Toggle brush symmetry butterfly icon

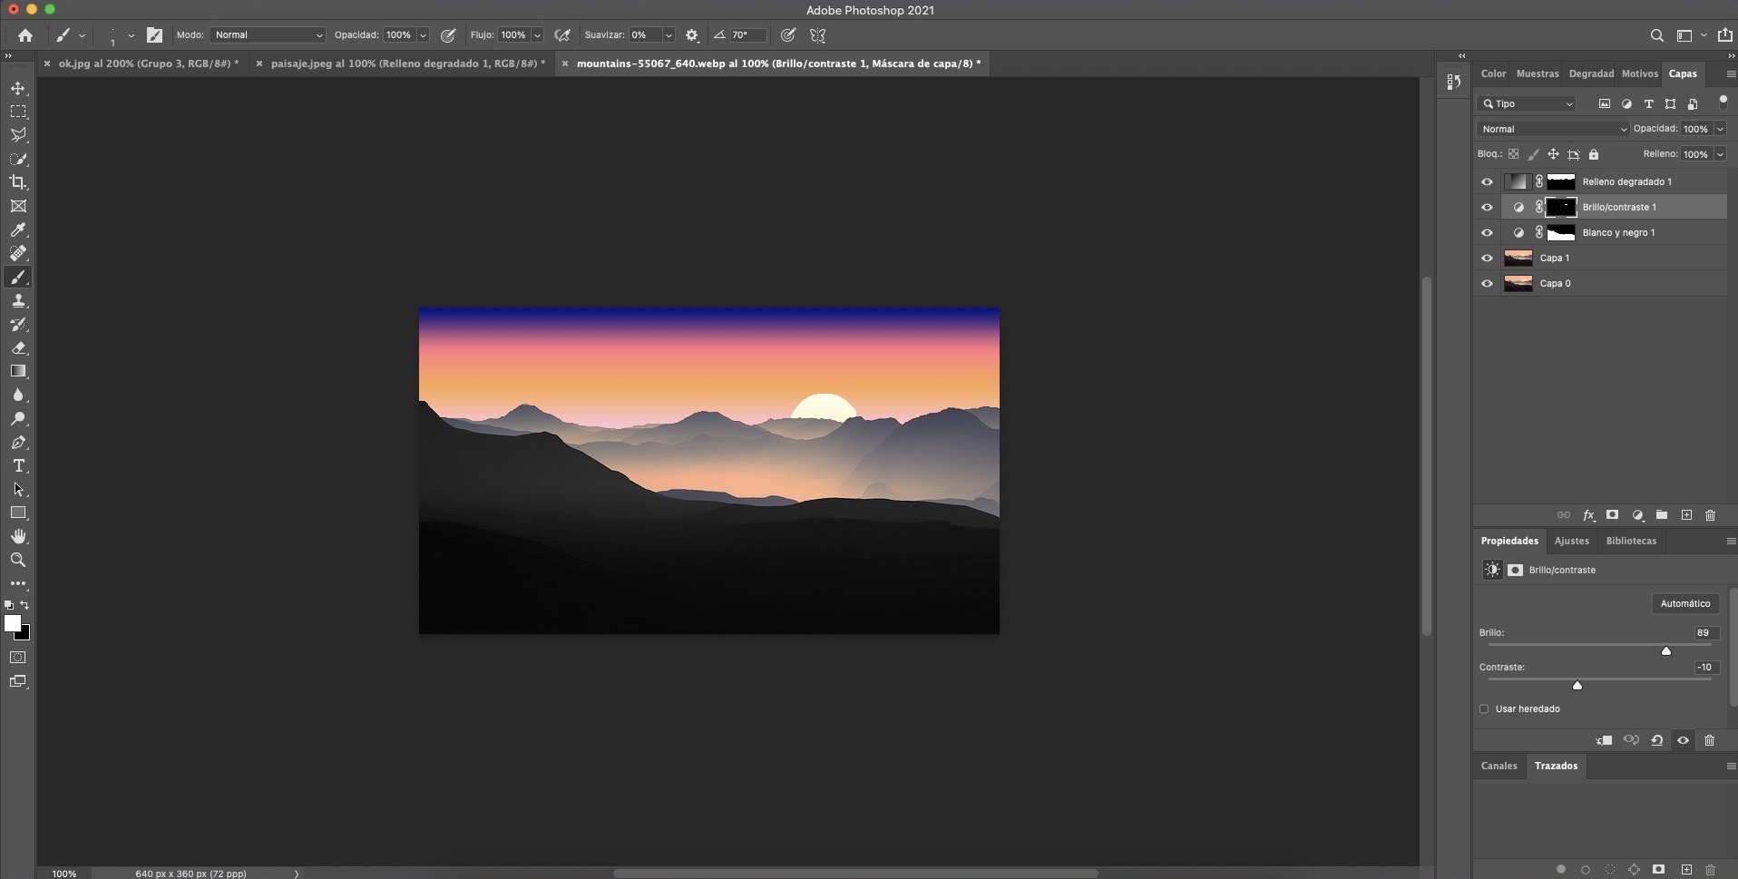pos(817,35)
